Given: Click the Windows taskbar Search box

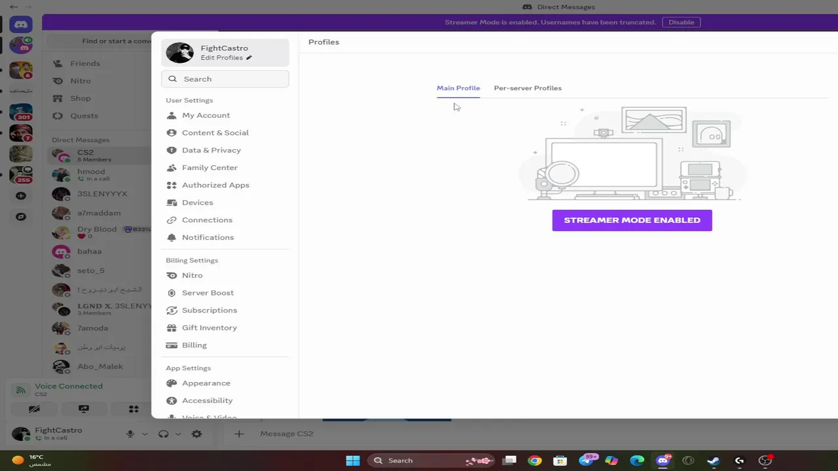Looking at the screenshot, I should (429, 461).
